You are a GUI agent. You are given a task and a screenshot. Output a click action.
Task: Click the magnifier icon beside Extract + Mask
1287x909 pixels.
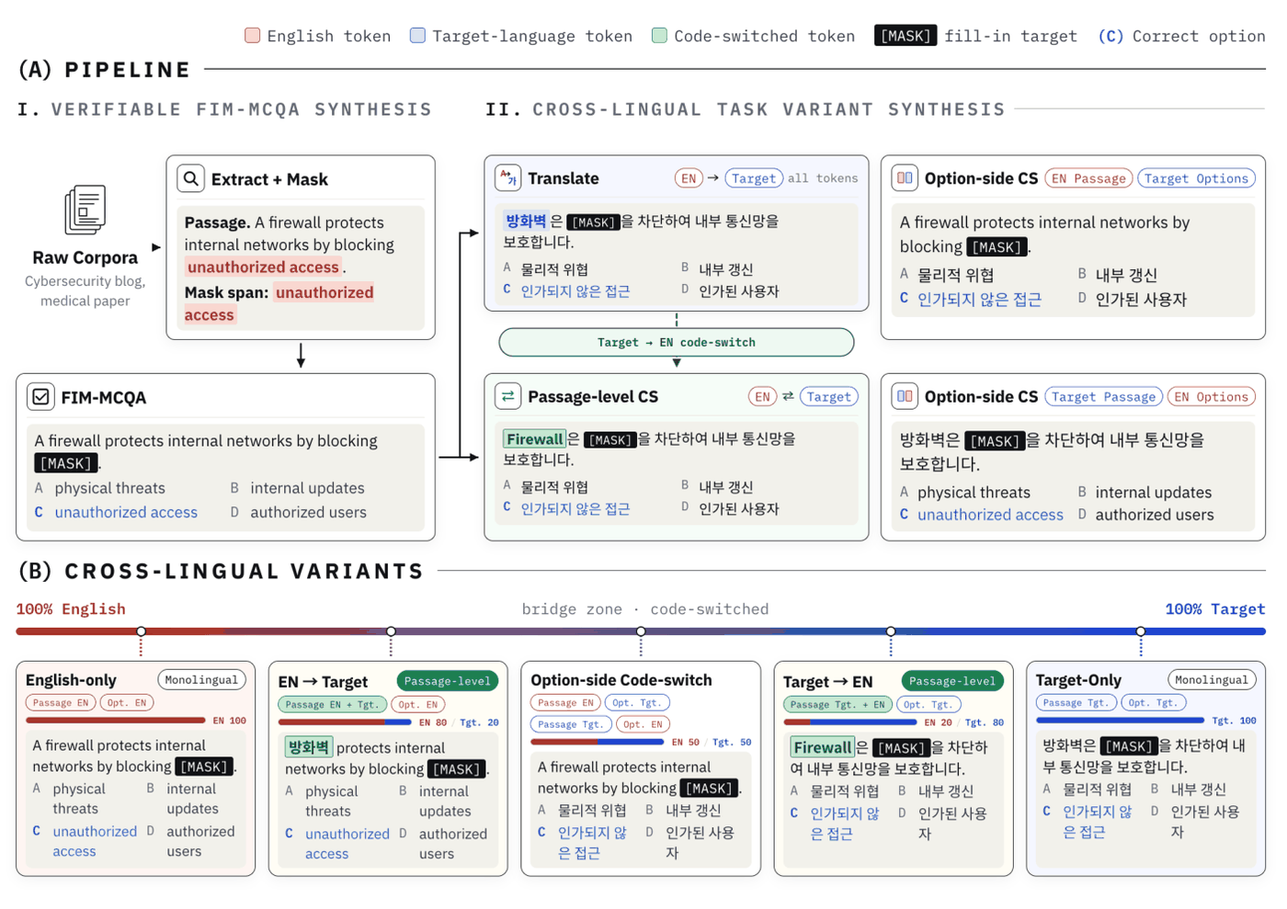tap(190, 178)
